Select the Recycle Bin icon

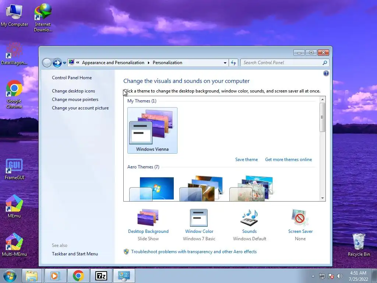(359, 245)
